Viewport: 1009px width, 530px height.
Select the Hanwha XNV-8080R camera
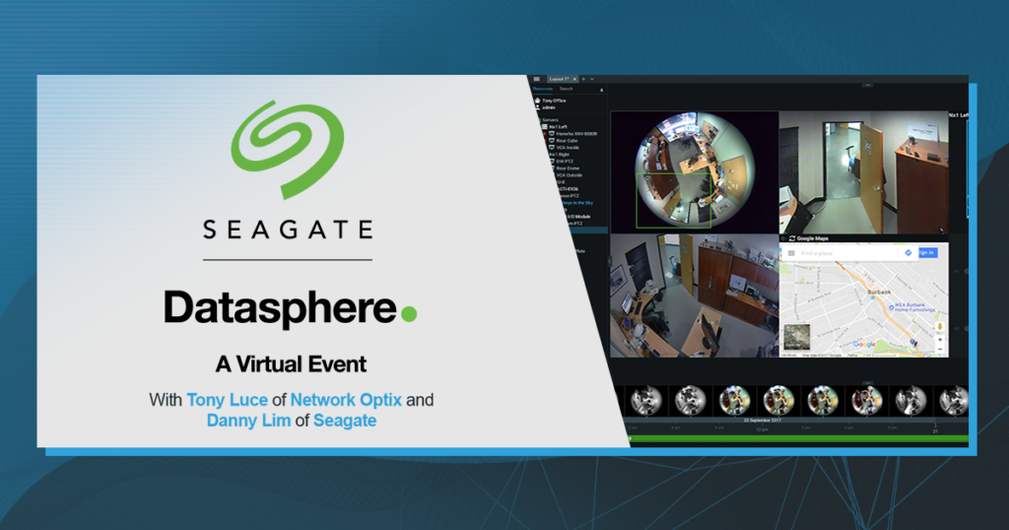tap(576, 134)
